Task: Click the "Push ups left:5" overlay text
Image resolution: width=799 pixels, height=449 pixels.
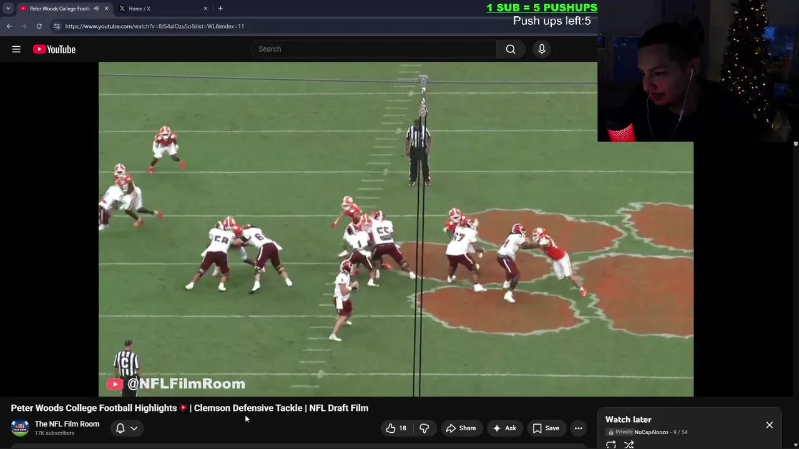Action: click(x=552, y=21)
